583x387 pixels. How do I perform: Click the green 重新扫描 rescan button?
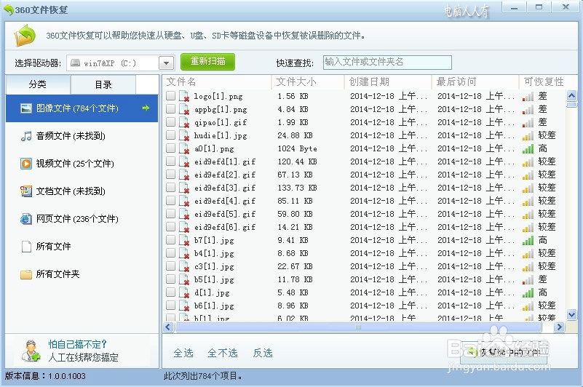point(208,62)
